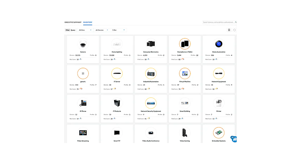The width and height of the screenshot is (300, 166).
Task: Open the 1 Day time range dropdown
Action: point(119,30)
